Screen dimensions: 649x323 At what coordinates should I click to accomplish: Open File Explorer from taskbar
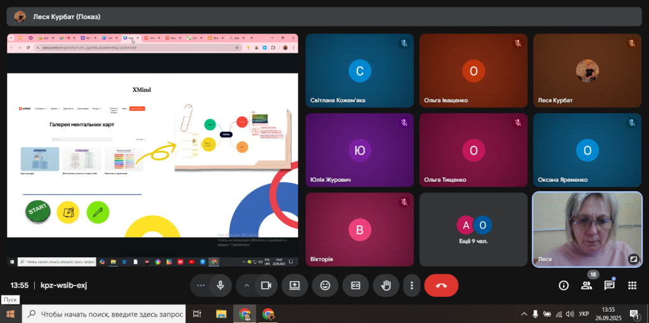pos(221,313)
